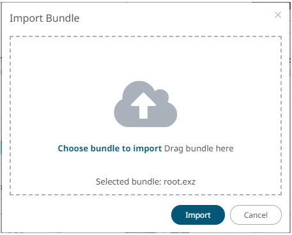Click the X icon at dialog top corner
Viewport: 292px width, 235px height.
[x=278, y=15]
